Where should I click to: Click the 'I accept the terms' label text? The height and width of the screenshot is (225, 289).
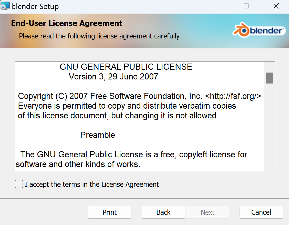(x=92, y=185)
